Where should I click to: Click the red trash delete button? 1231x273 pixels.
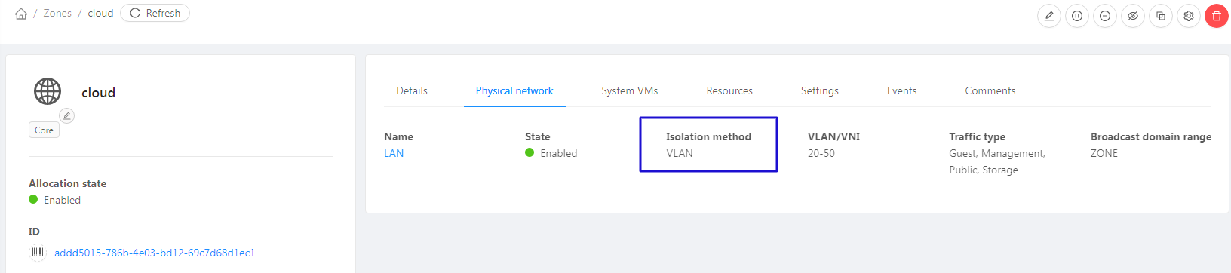1217,16
